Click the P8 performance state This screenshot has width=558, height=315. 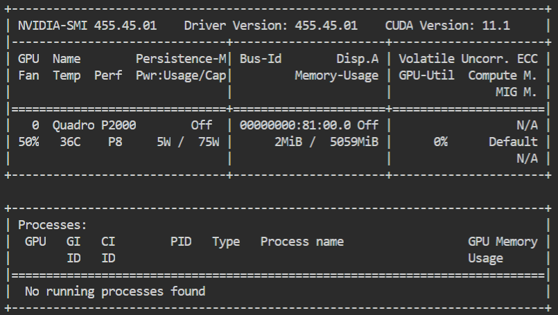click(115, 142)
